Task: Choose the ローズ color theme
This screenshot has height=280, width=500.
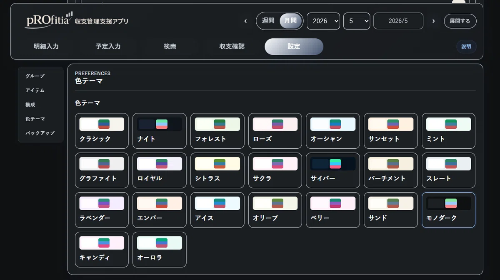Action: coord(275,131)
